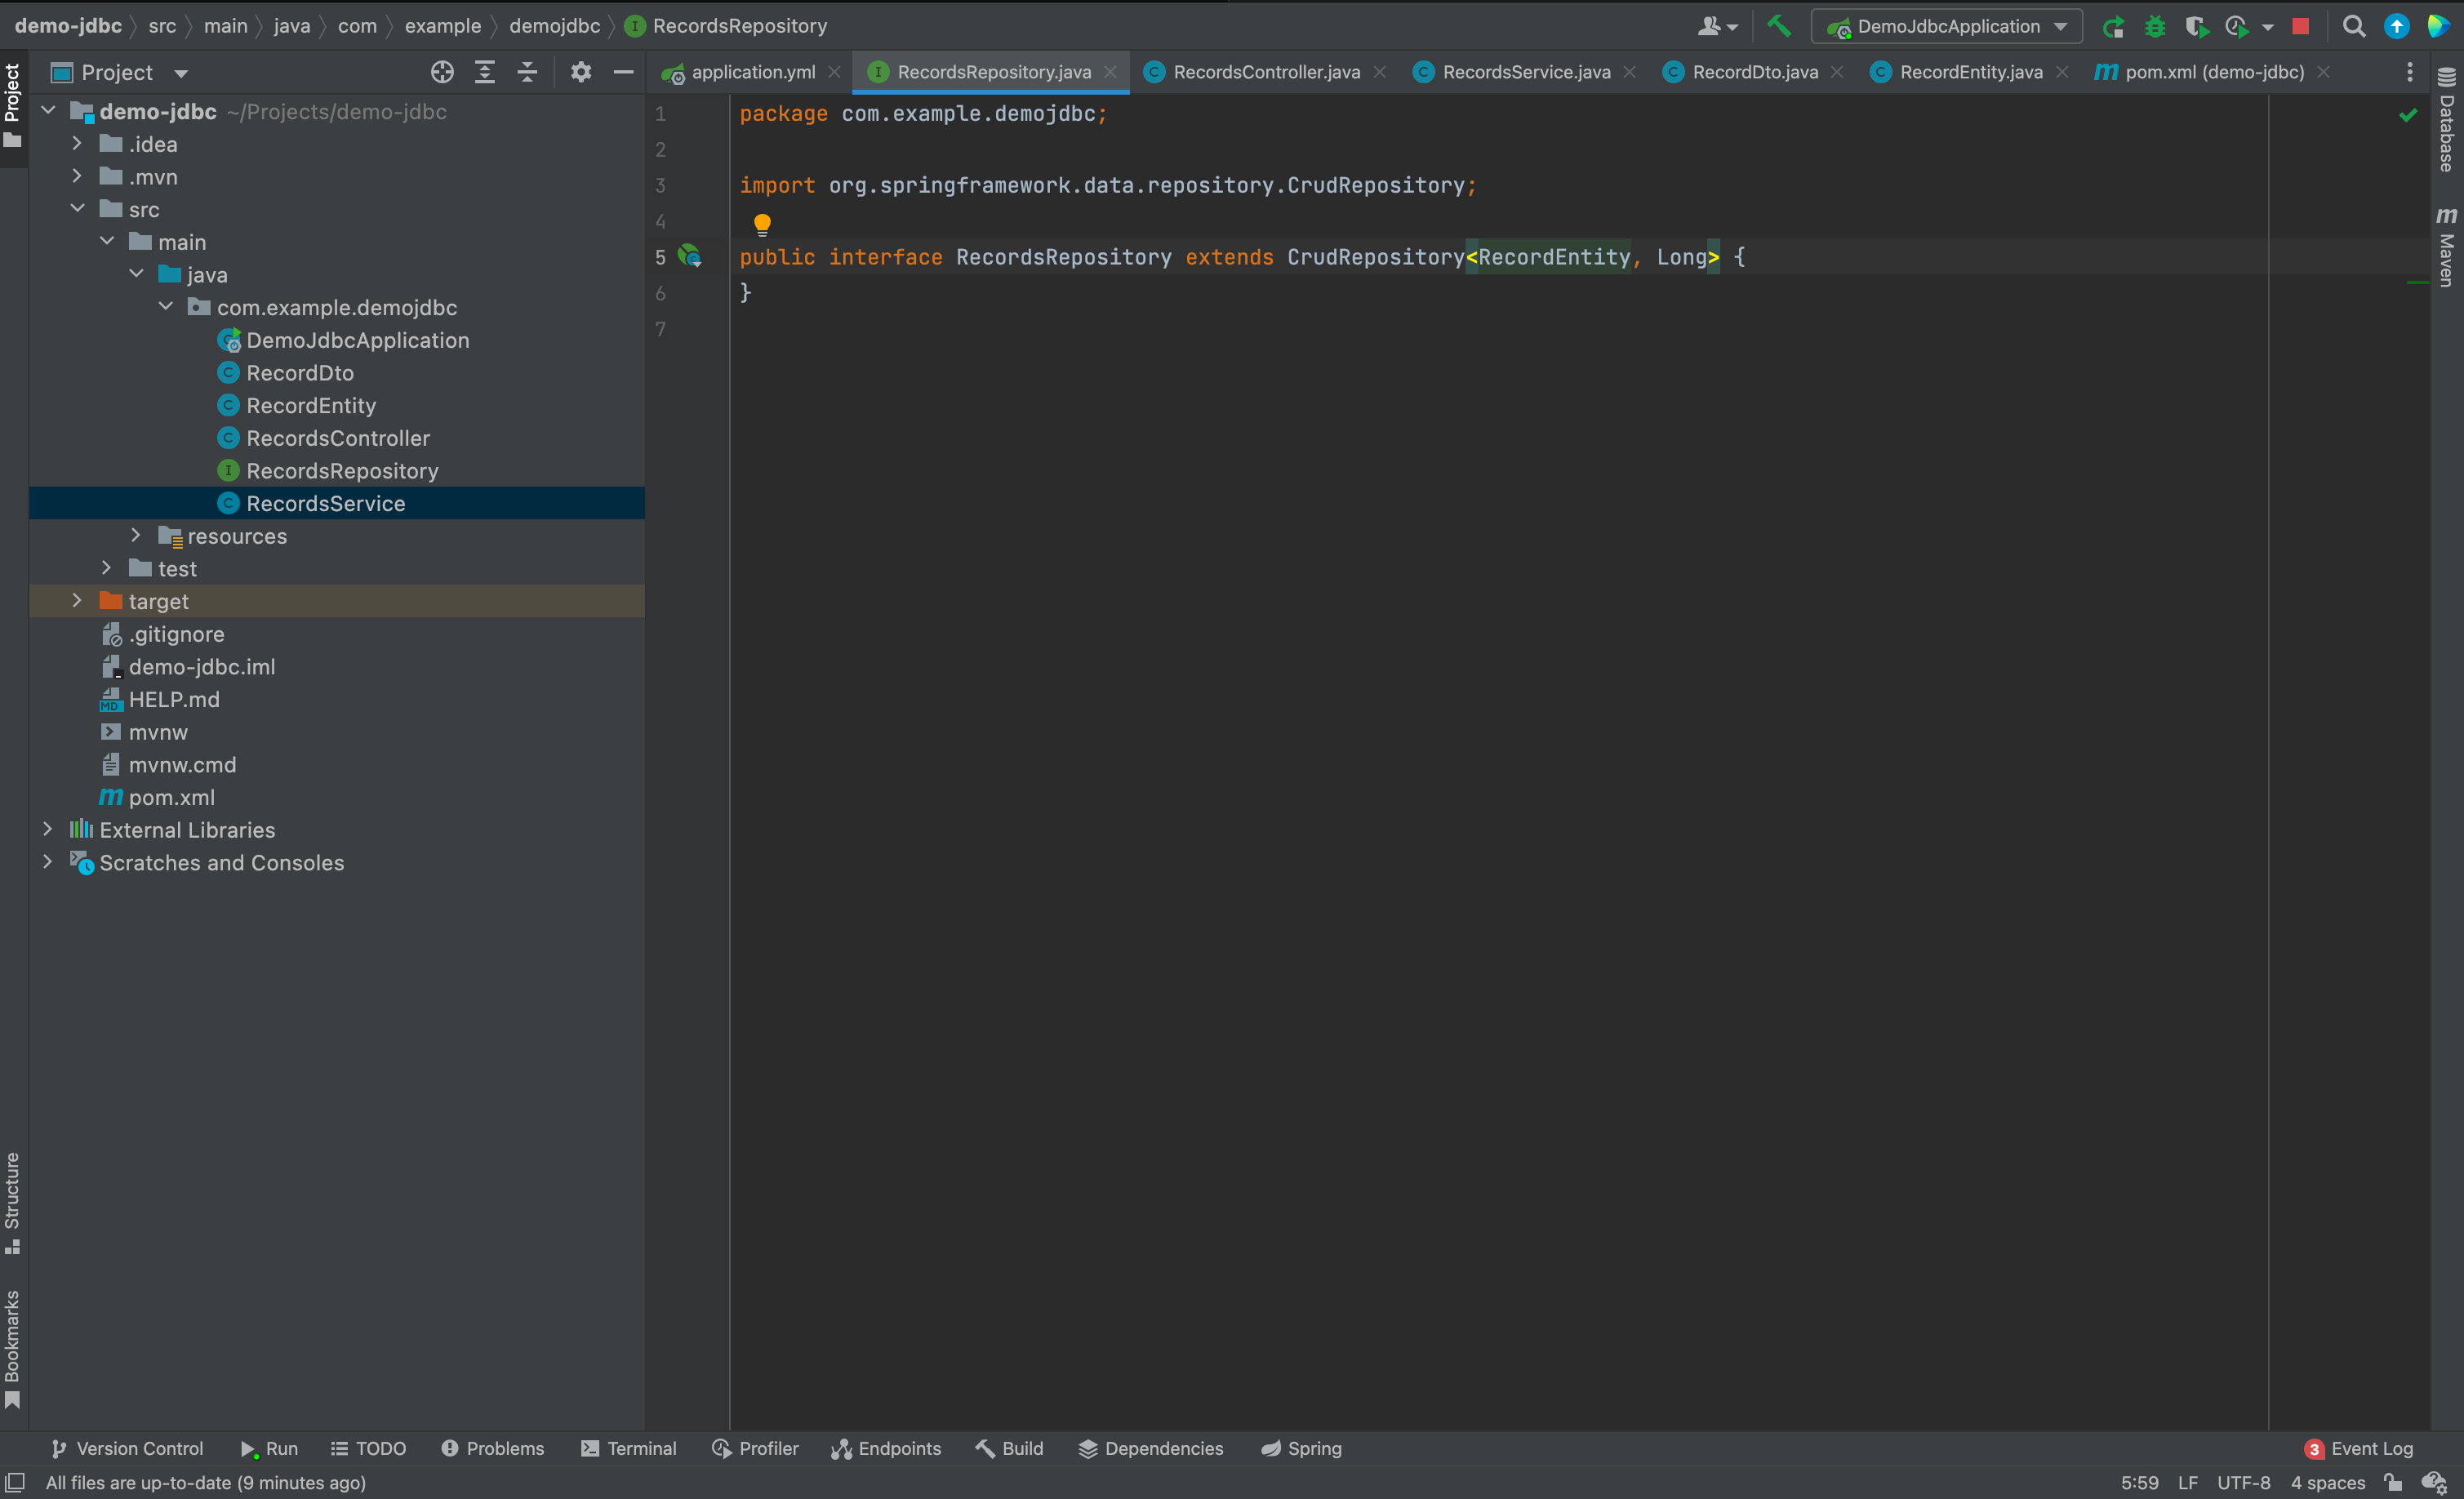
Task: Open Project panel gear settings
Action: pyautogui.click(x=581, y=72)
